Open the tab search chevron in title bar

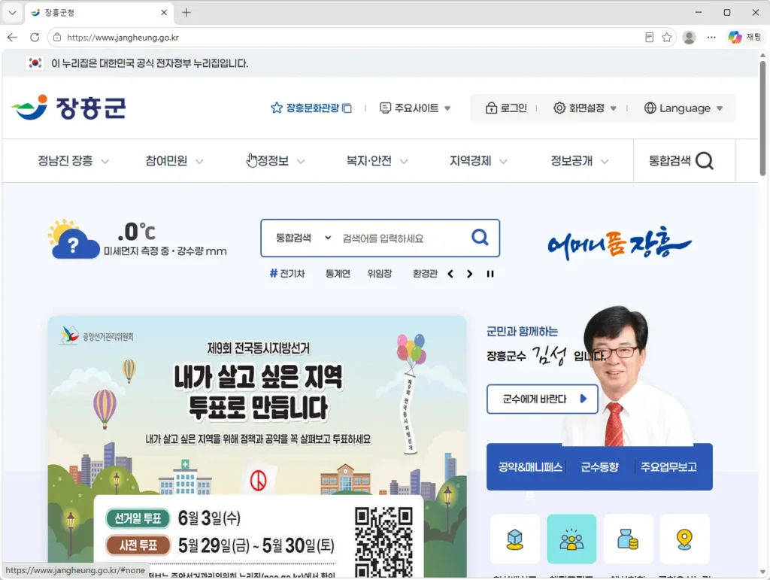(x=12, y=13)
